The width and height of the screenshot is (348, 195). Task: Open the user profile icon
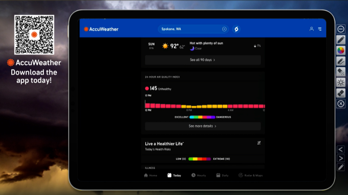tap(311, 29)
